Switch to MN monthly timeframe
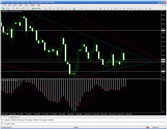The image size is (167, 129). click(x=150, y=8)
